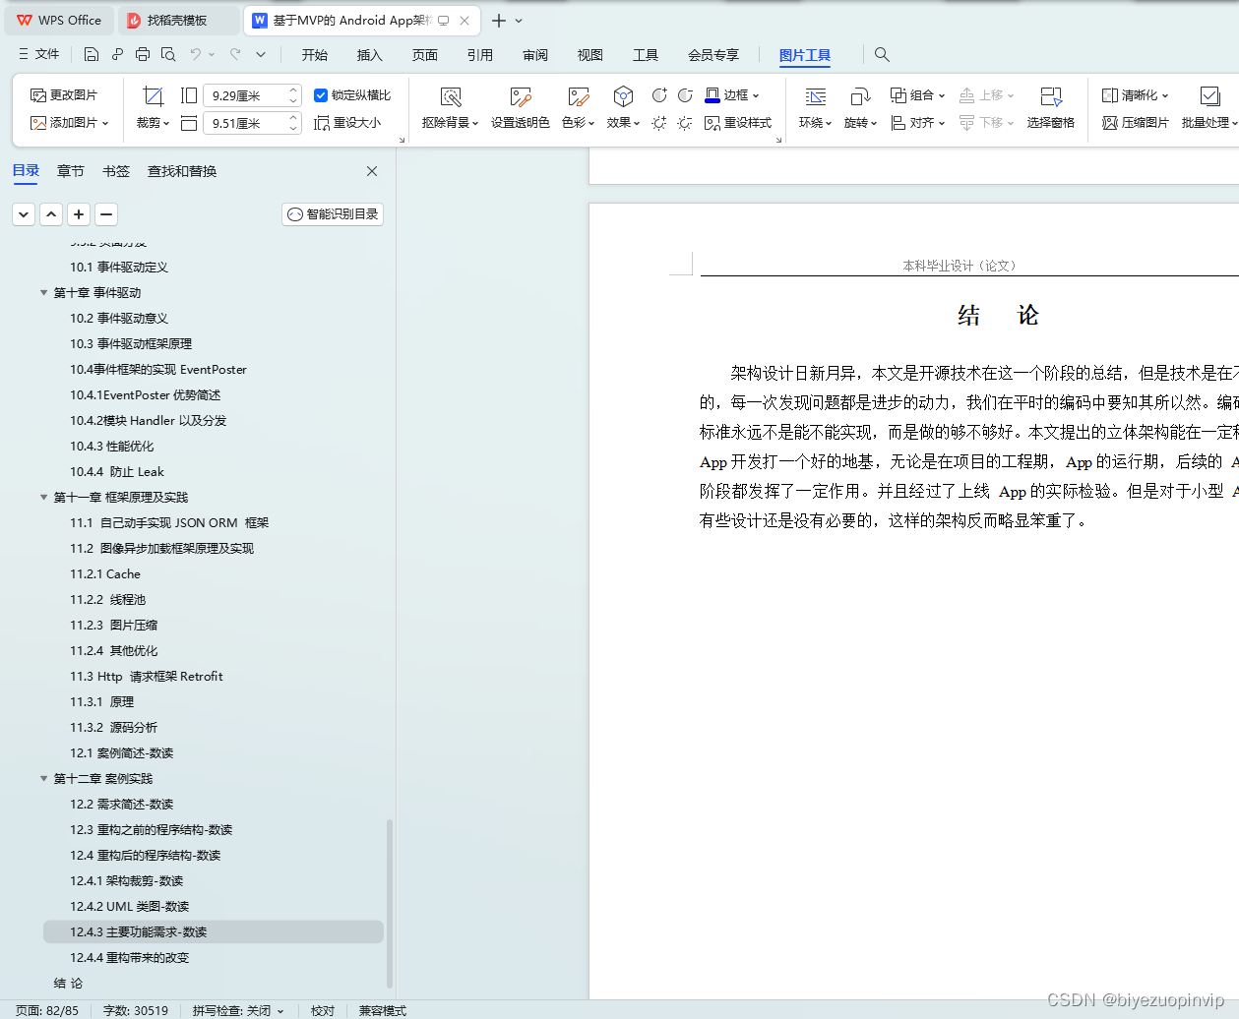This screenshot has height=1019, width=1239.
Task: Click 重设样式 reset style icon
Action: click(x=738, y=123)
